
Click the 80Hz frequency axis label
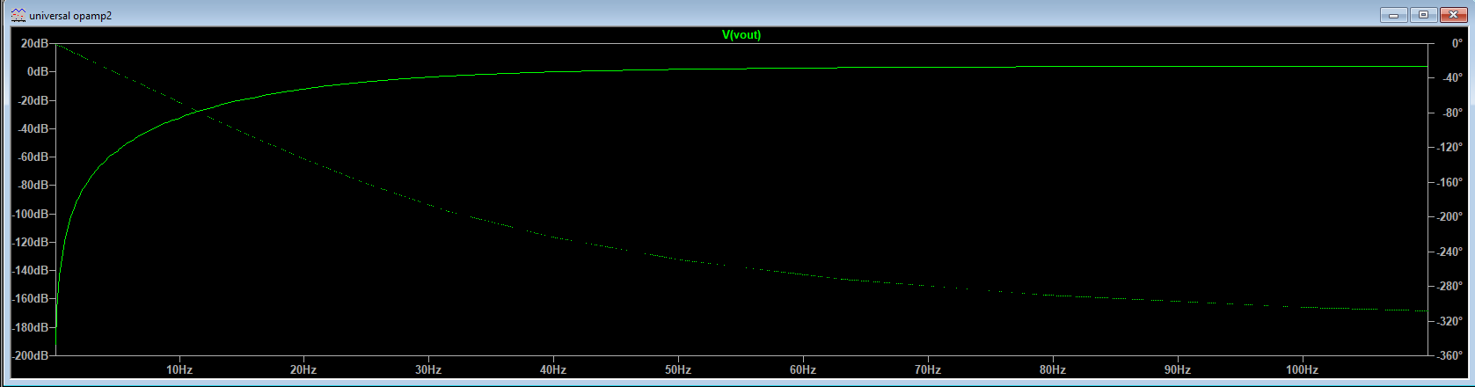click(1053, 370)
